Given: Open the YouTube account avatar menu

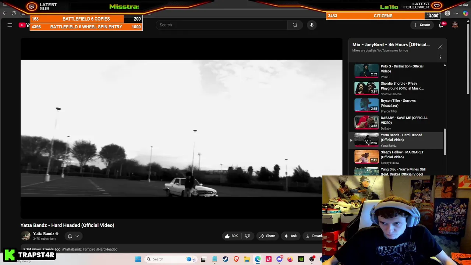Looking at the screenshot, I should [455, 25].
